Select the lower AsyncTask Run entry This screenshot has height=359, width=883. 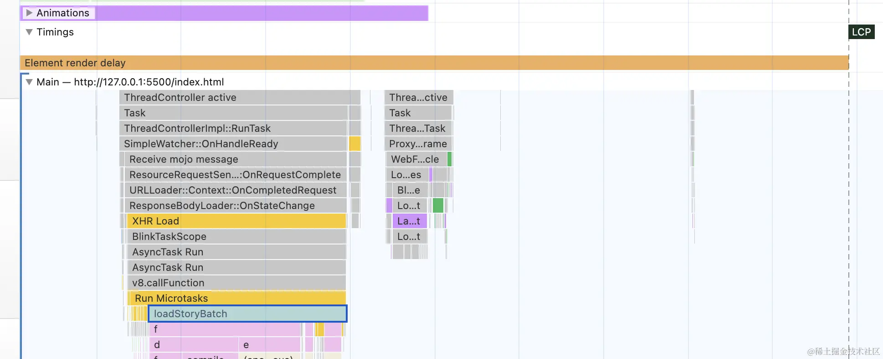pos(236,267)
